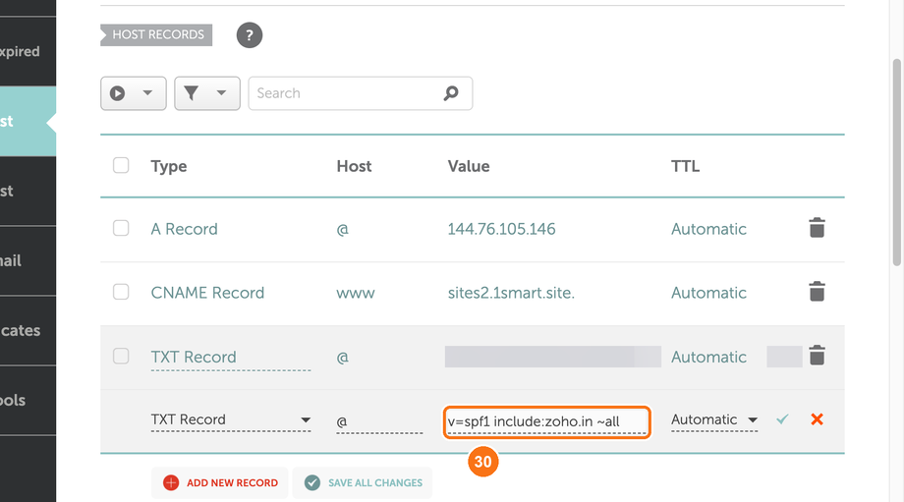
Task: Open the TXT Record type dropdown in new row
Action: [x=231, y=420]
